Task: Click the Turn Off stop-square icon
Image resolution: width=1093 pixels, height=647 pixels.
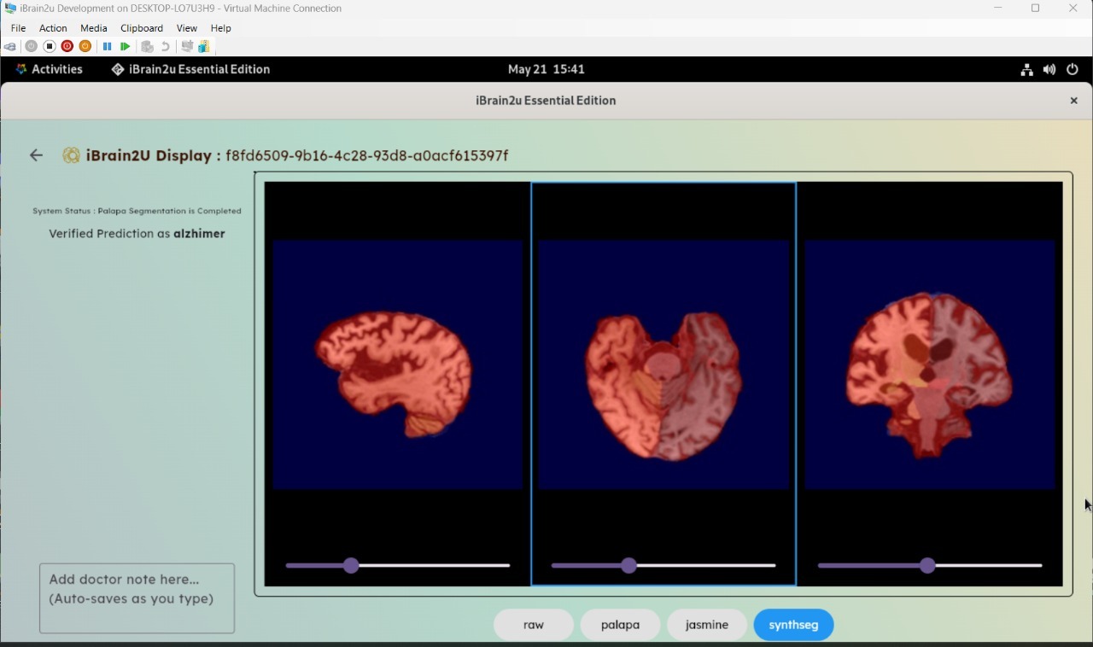Action: [50, 46]
